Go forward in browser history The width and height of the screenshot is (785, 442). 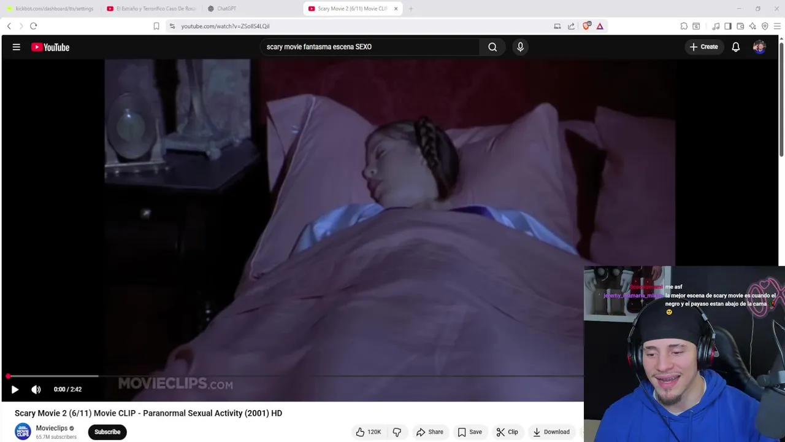coord(21,26)
